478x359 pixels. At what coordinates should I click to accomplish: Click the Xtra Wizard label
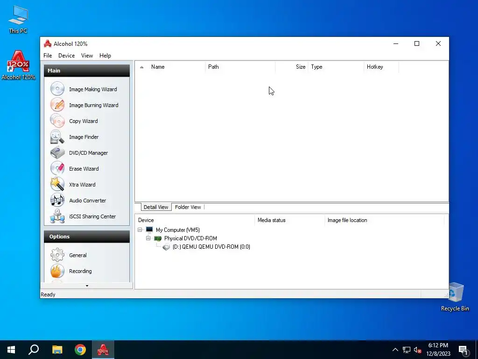[82, 184]
